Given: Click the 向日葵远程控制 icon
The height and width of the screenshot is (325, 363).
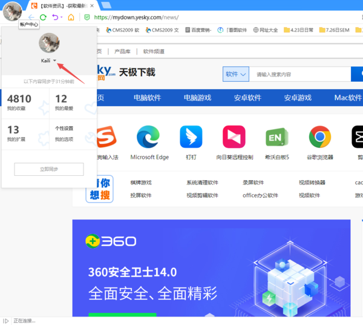Looking at the screenshot, I should pos(234,136).
